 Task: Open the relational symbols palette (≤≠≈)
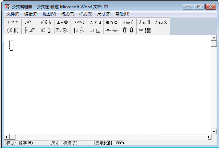pos(13,22)
